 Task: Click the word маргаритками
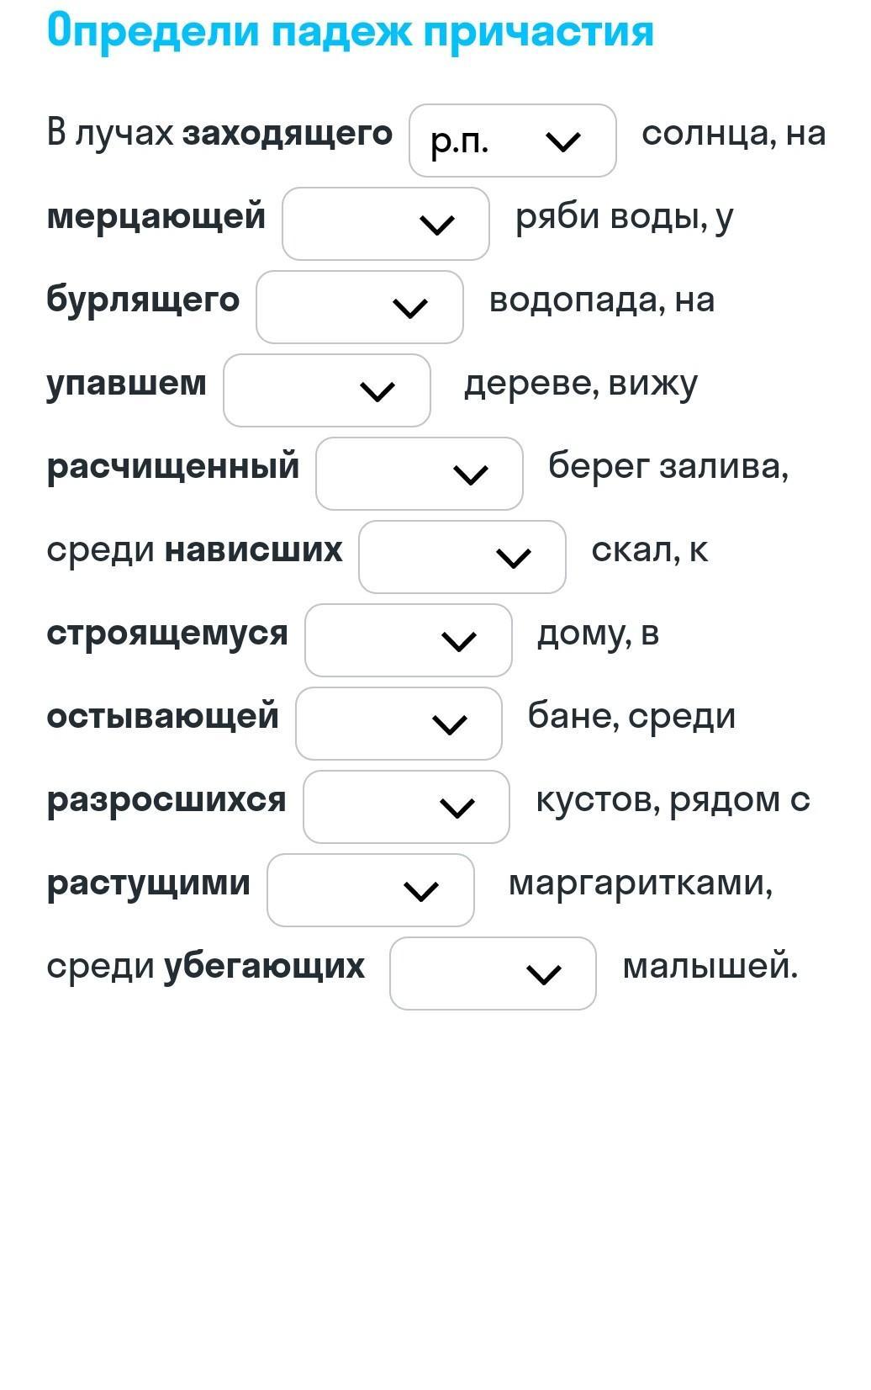pyautogui.click(x=640, y=883)
